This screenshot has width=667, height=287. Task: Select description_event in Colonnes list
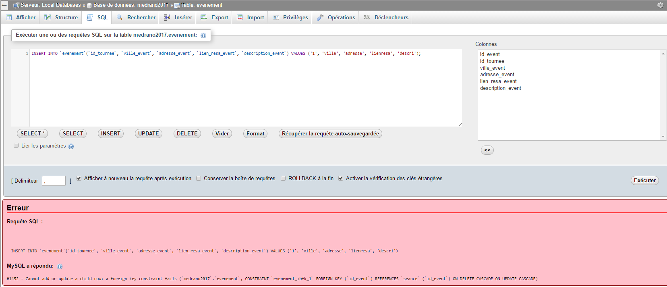tap(501, 88)
